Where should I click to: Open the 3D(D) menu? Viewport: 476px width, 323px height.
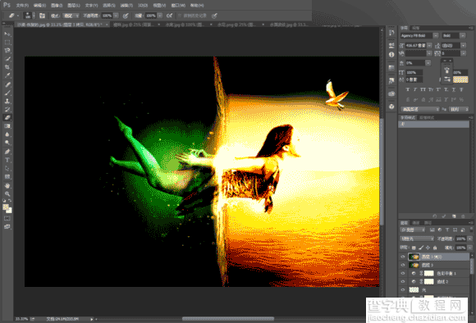[x=143, y=6]
